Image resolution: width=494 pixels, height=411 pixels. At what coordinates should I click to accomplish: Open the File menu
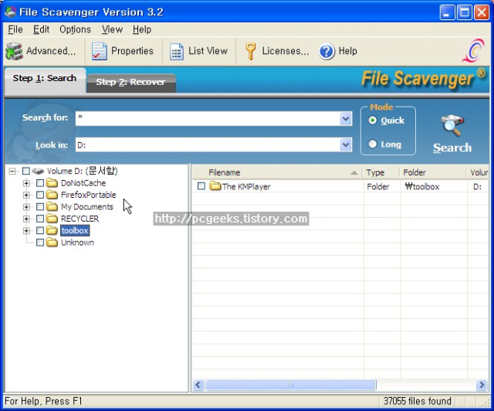point(15,29)
